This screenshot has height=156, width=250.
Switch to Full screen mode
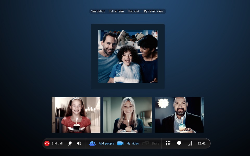[116, 11]
